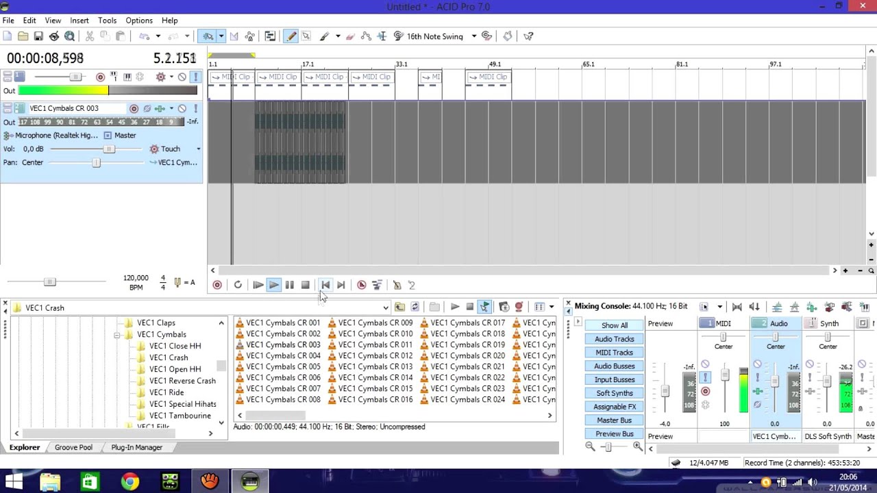Expand channel list pane arrow in Mixing Console

click(578, 322)
